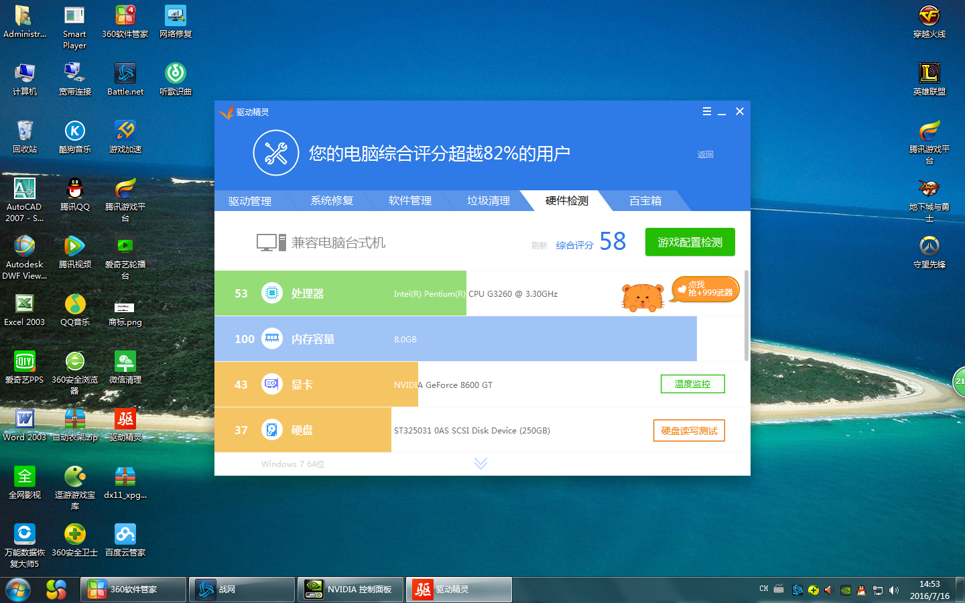Expand details with the down chevron
The width and height of the screenshot is (965, 603).
(480, 464)
